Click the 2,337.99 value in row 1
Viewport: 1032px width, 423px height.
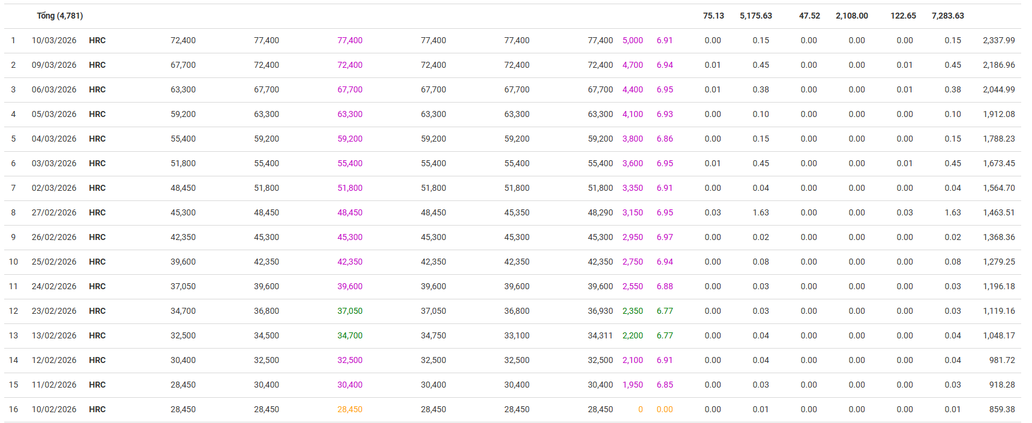click(998, 40)
